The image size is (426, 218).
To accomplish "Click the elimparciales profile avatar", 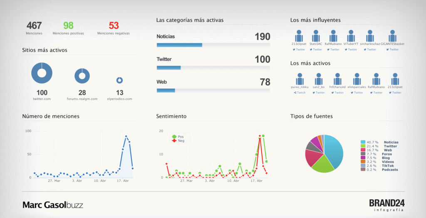I will [x=357, y=79].
